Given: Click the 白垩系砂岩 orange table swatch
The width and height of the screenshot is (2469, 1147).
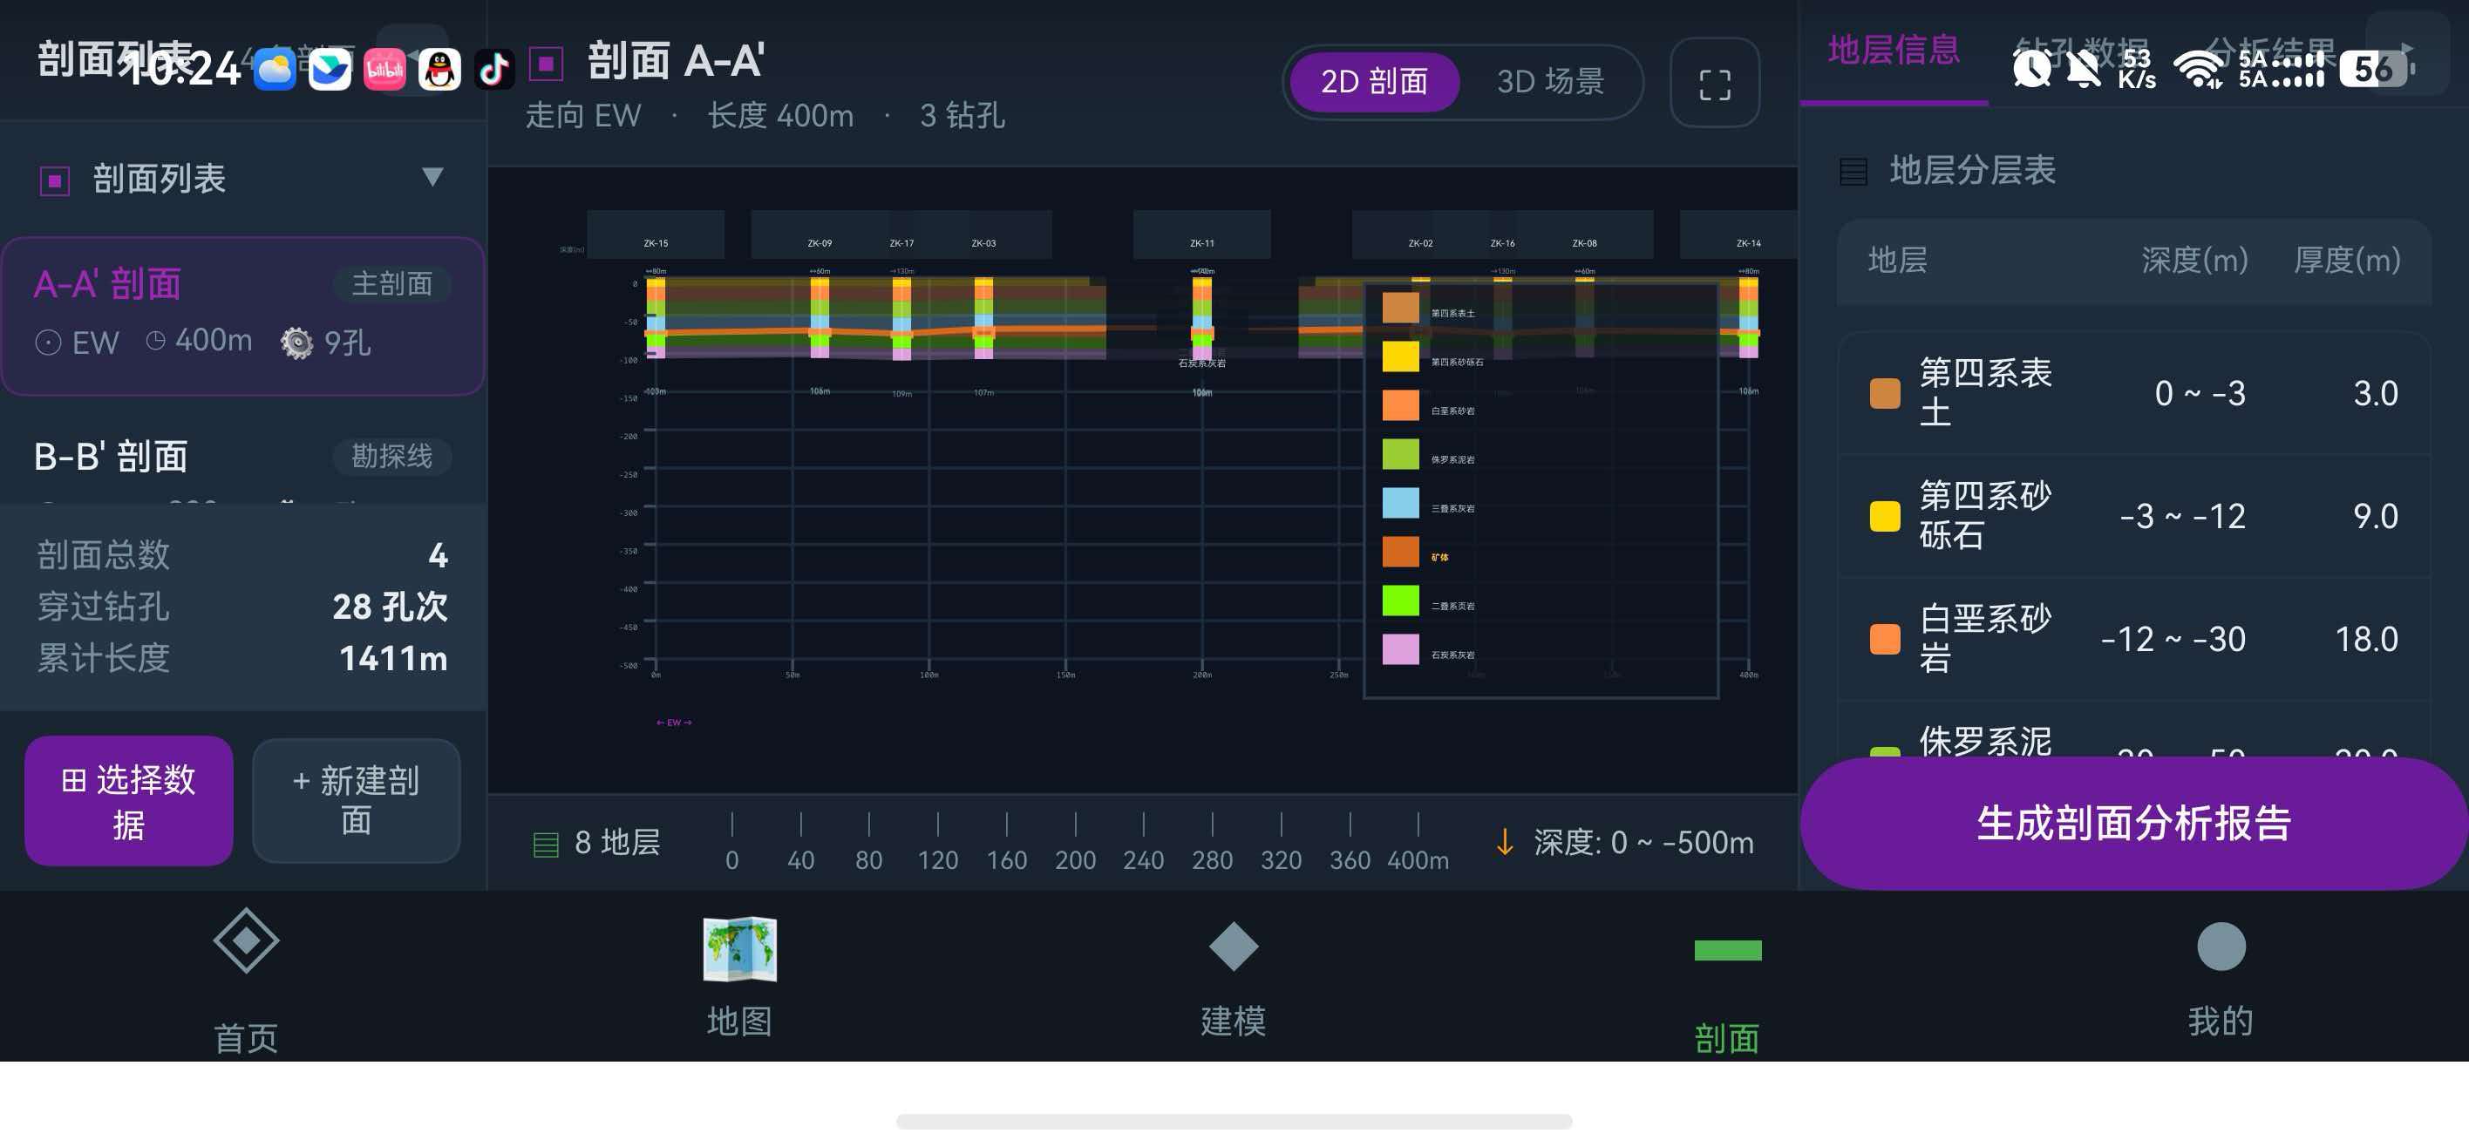Looking at the screenshot, I should pyautogui.click(x=1884, y=639).
